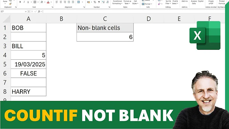The height and width of the screenshot is (129, 229).
Task: Click the Add-ins button
Action: pos(184,1)
